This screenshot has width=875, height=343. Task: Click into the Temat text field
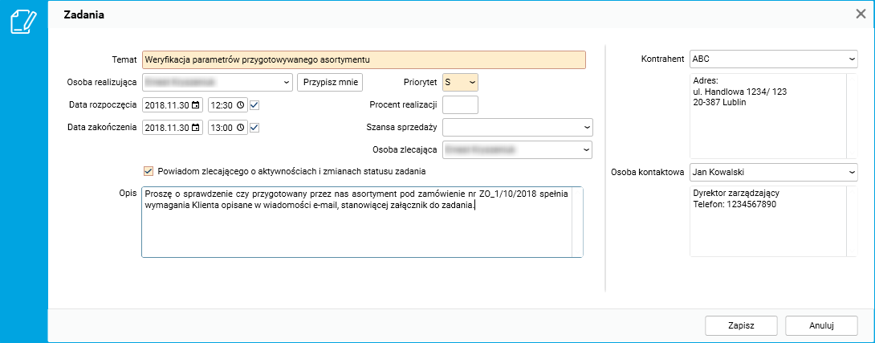tap(363, 59)
